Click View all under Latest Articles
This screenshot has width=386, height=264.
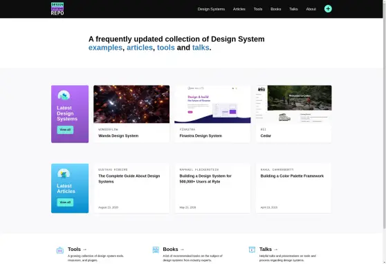coord(65,202)
